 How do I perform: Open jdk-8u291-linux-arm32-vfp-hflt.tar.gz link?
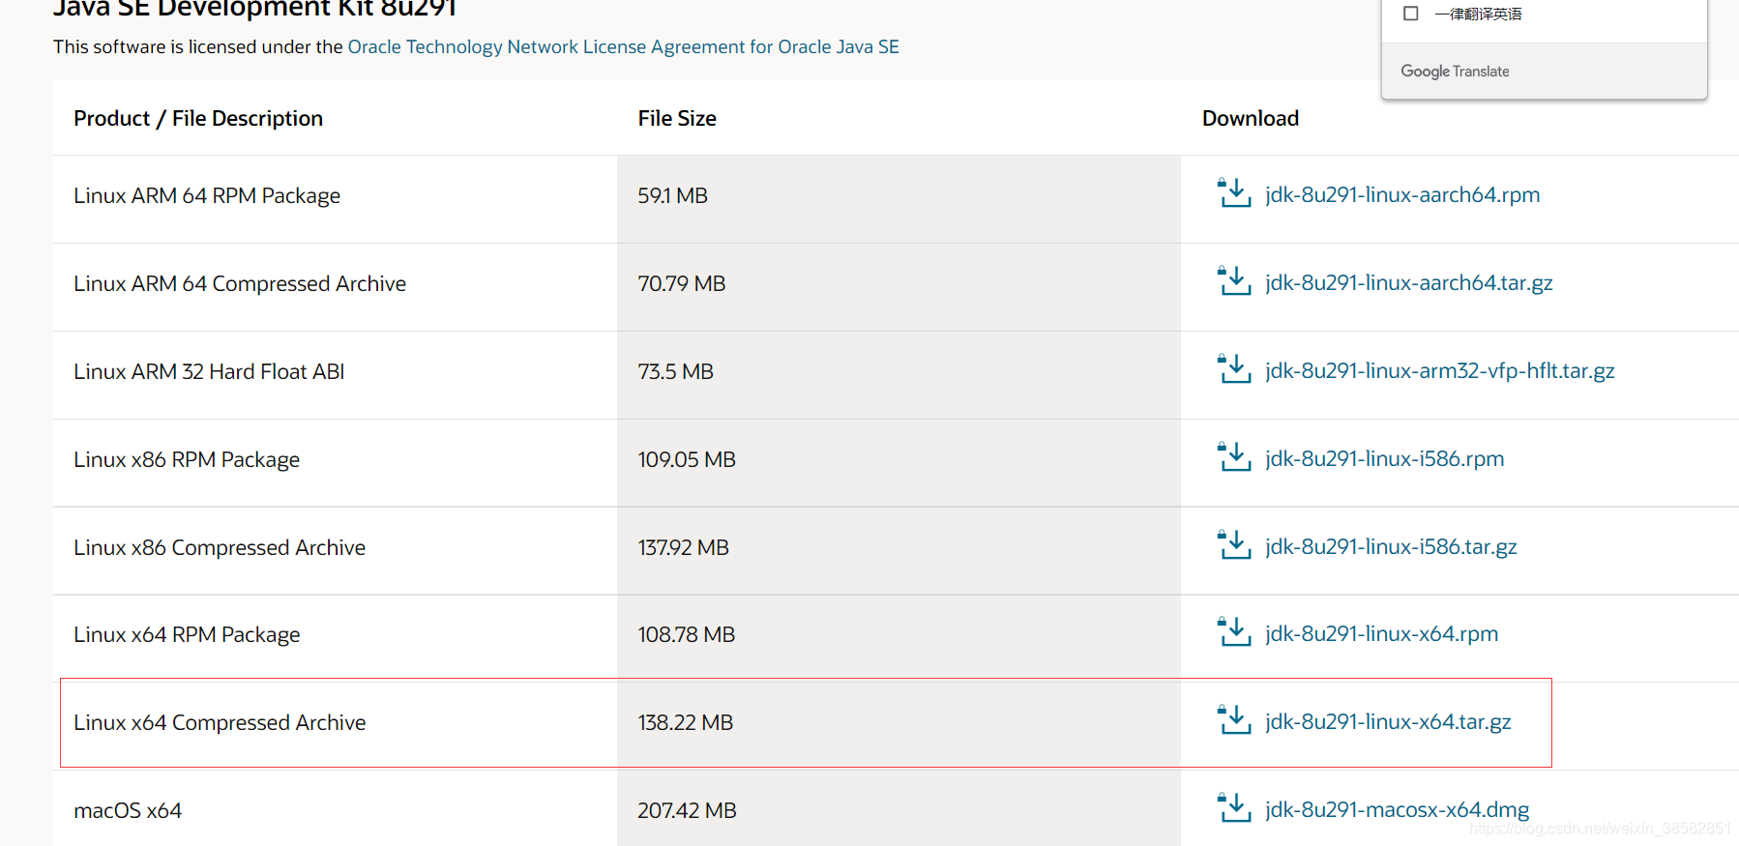(x=1440, y=370)
